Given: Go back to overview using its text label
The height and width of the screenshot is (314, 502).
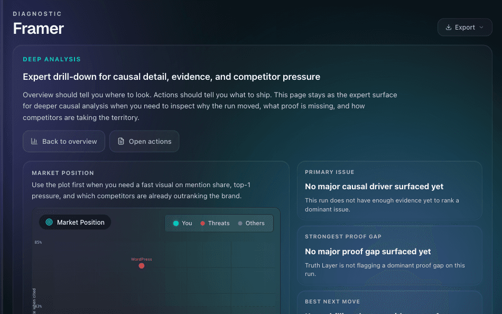Looking at the screenshot, I should (70, 142).
